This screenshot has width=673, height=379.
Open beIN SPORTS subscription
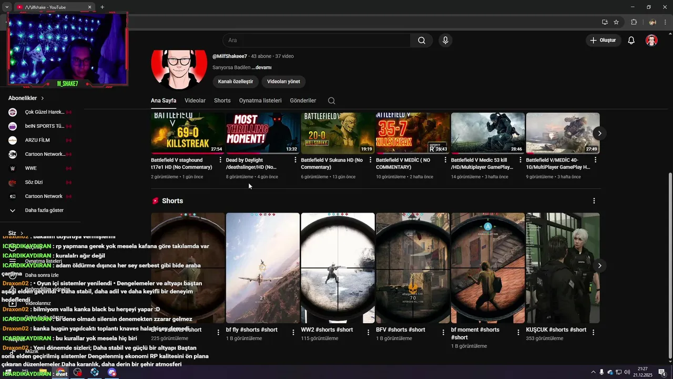[40, 126]
